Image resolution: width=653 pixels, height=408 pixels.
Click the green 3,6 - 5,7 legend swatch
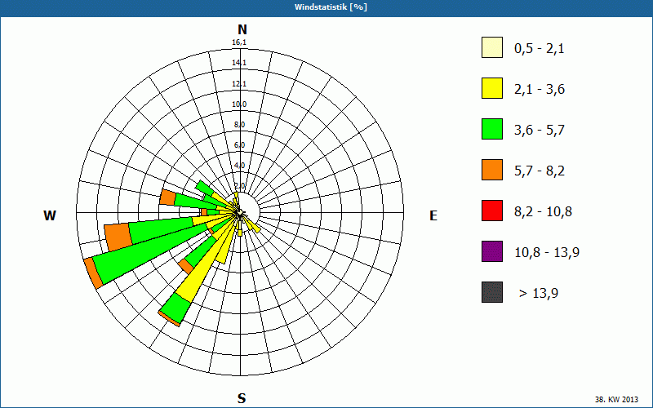coord(492,129)
